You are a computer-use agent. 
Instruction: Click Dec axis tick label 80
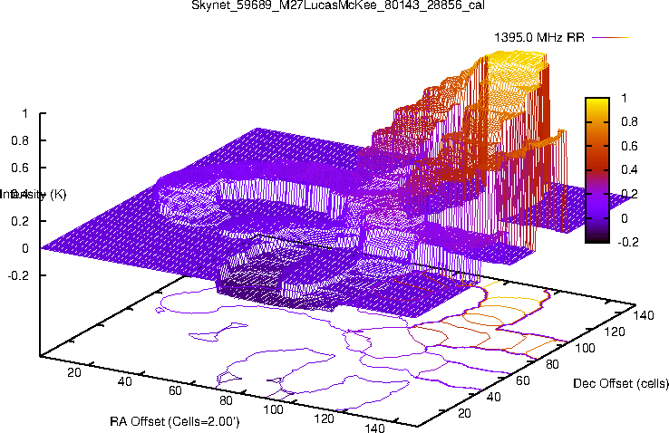point(552,364)
